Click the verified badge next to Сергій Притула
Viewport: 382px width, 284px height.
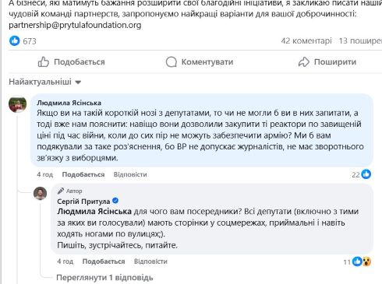[x=115, y=201]
